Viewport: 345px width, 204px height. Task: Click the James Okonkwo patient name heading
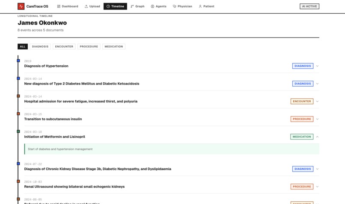42,23
